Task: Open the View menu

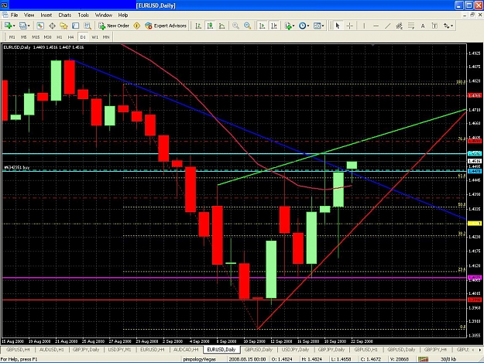Action: (29, 15)
